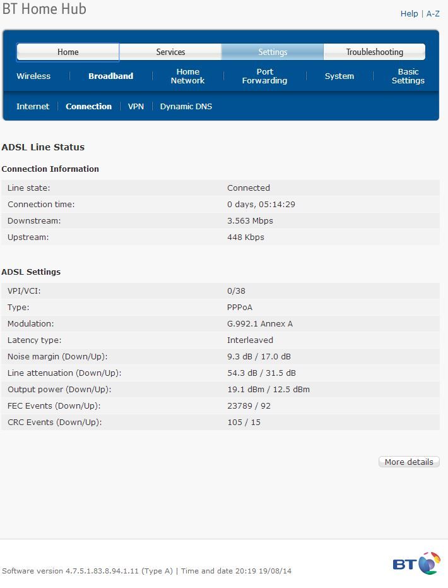Click the 'Output power (Down/Up):' label

tap(59, 390)
